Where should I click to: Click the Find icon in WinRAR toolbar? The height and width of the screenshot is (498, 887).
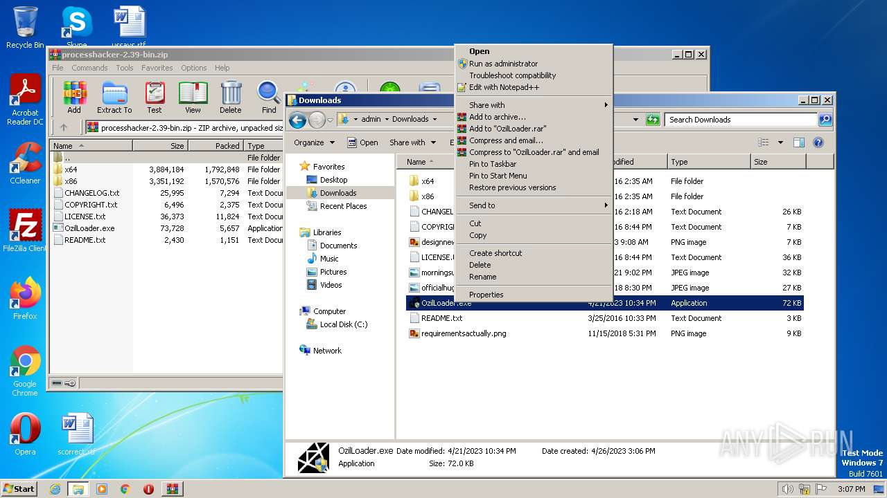269,97
